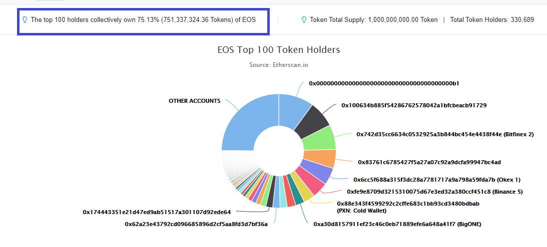
Task: Select the top 100 holders ownership summary text
Action: coord(143,20)
